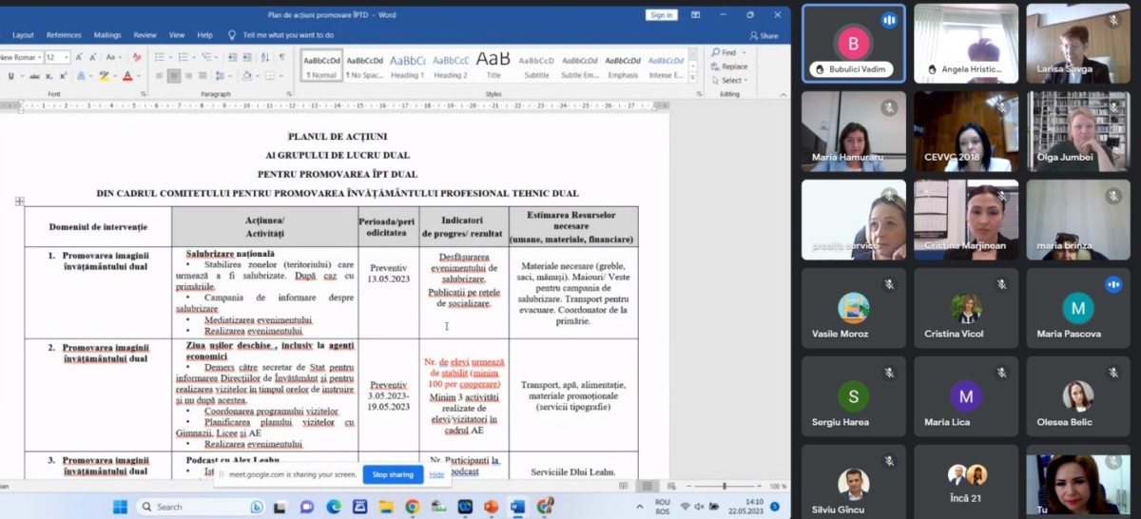
Task: Open the Font dialog launcher
Action: (144, 94)
